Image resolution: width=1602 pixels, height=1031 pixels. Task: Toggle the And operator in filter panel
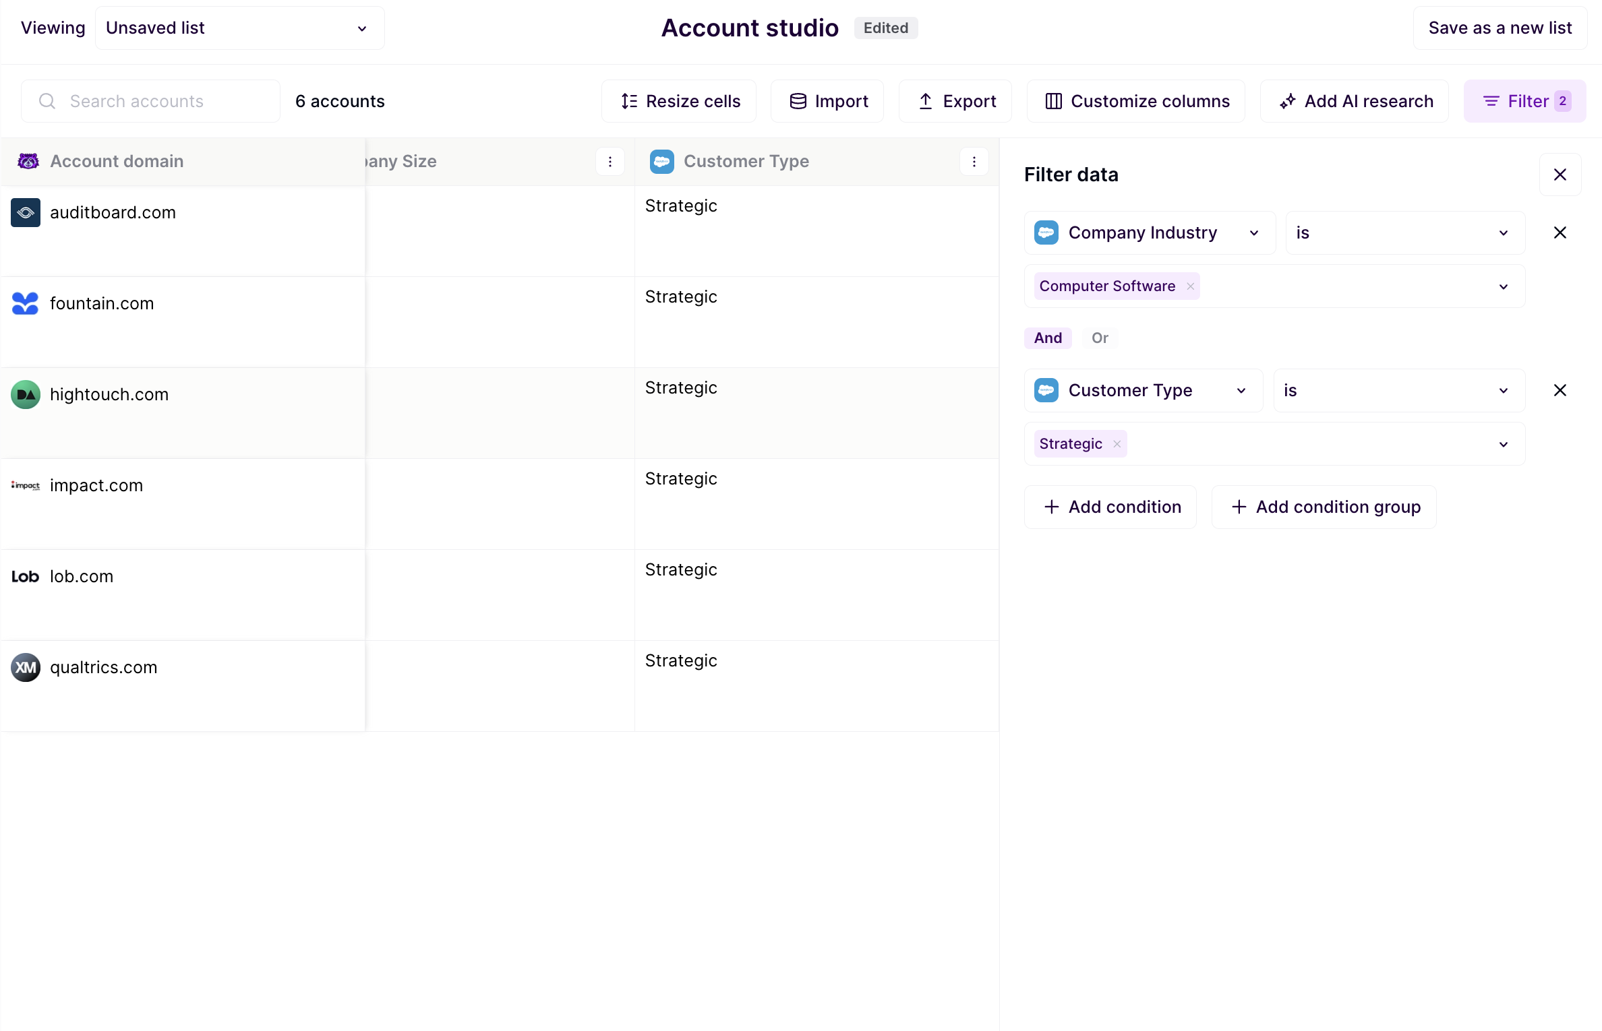coord(1047,338)
